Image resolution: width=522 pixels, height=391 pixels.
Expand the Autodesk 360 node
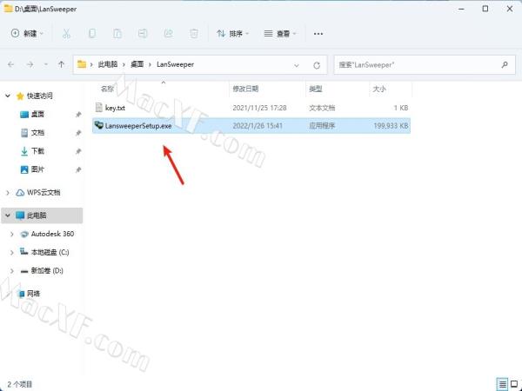tap(12, 234)
